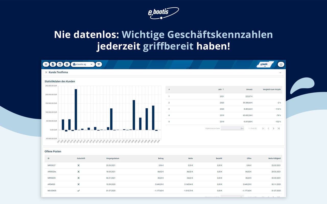The height and width of the screenshot is (204, 327).
Task: Go to next page of statistics table
Action: [x=273, y=129]
